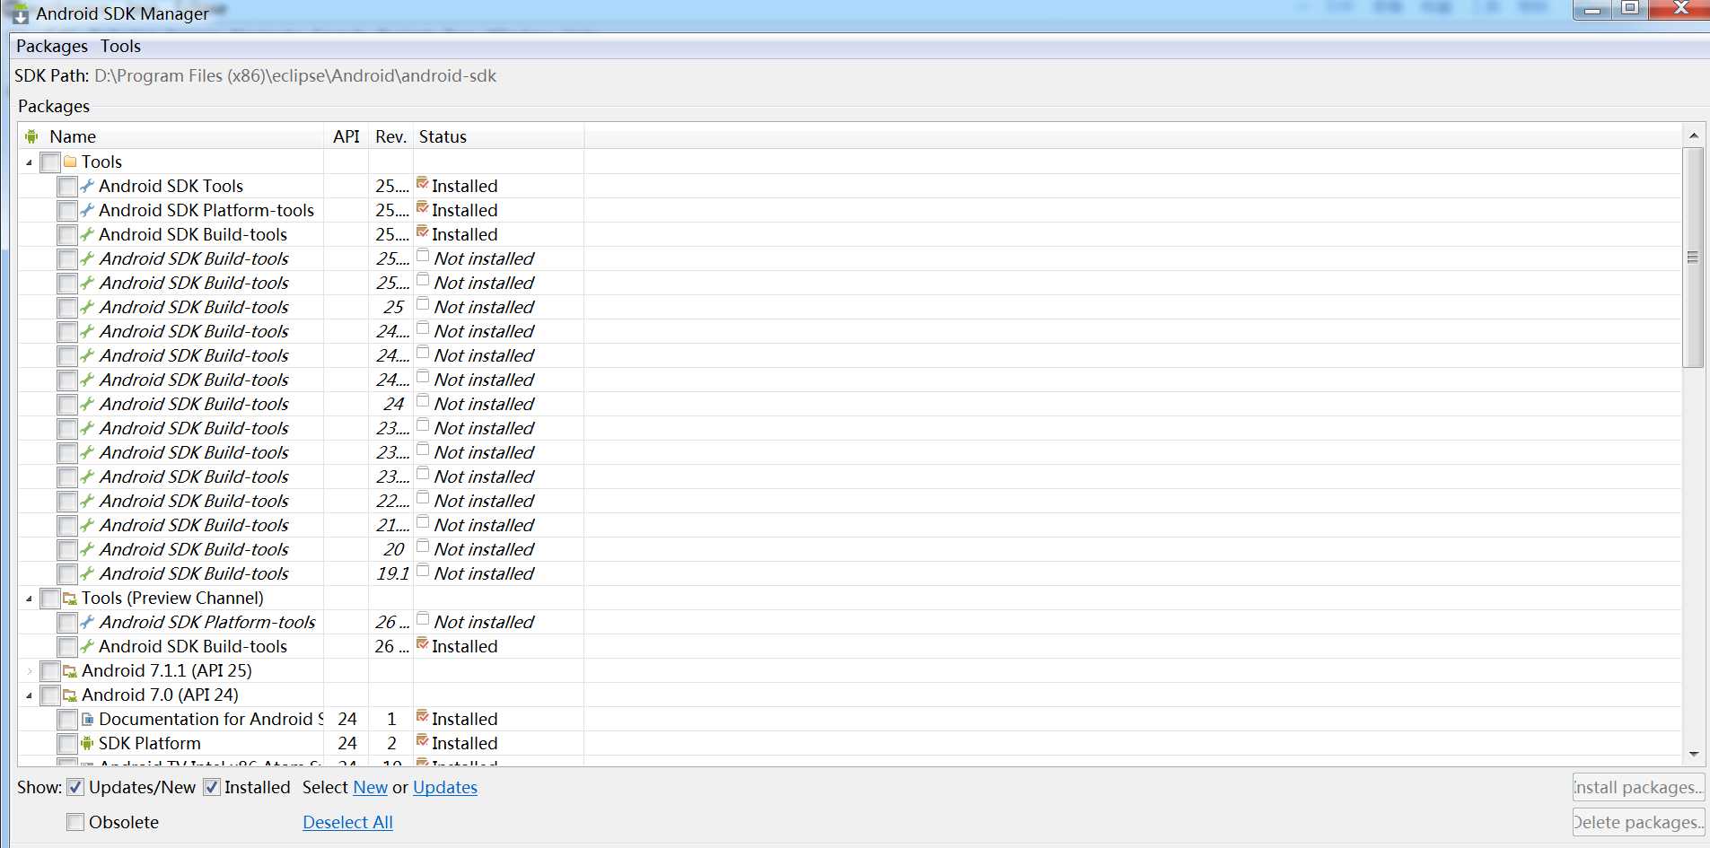Click the New link to select new packages
The width and height of the screenshot is (1710, 848).
(370, 787)
